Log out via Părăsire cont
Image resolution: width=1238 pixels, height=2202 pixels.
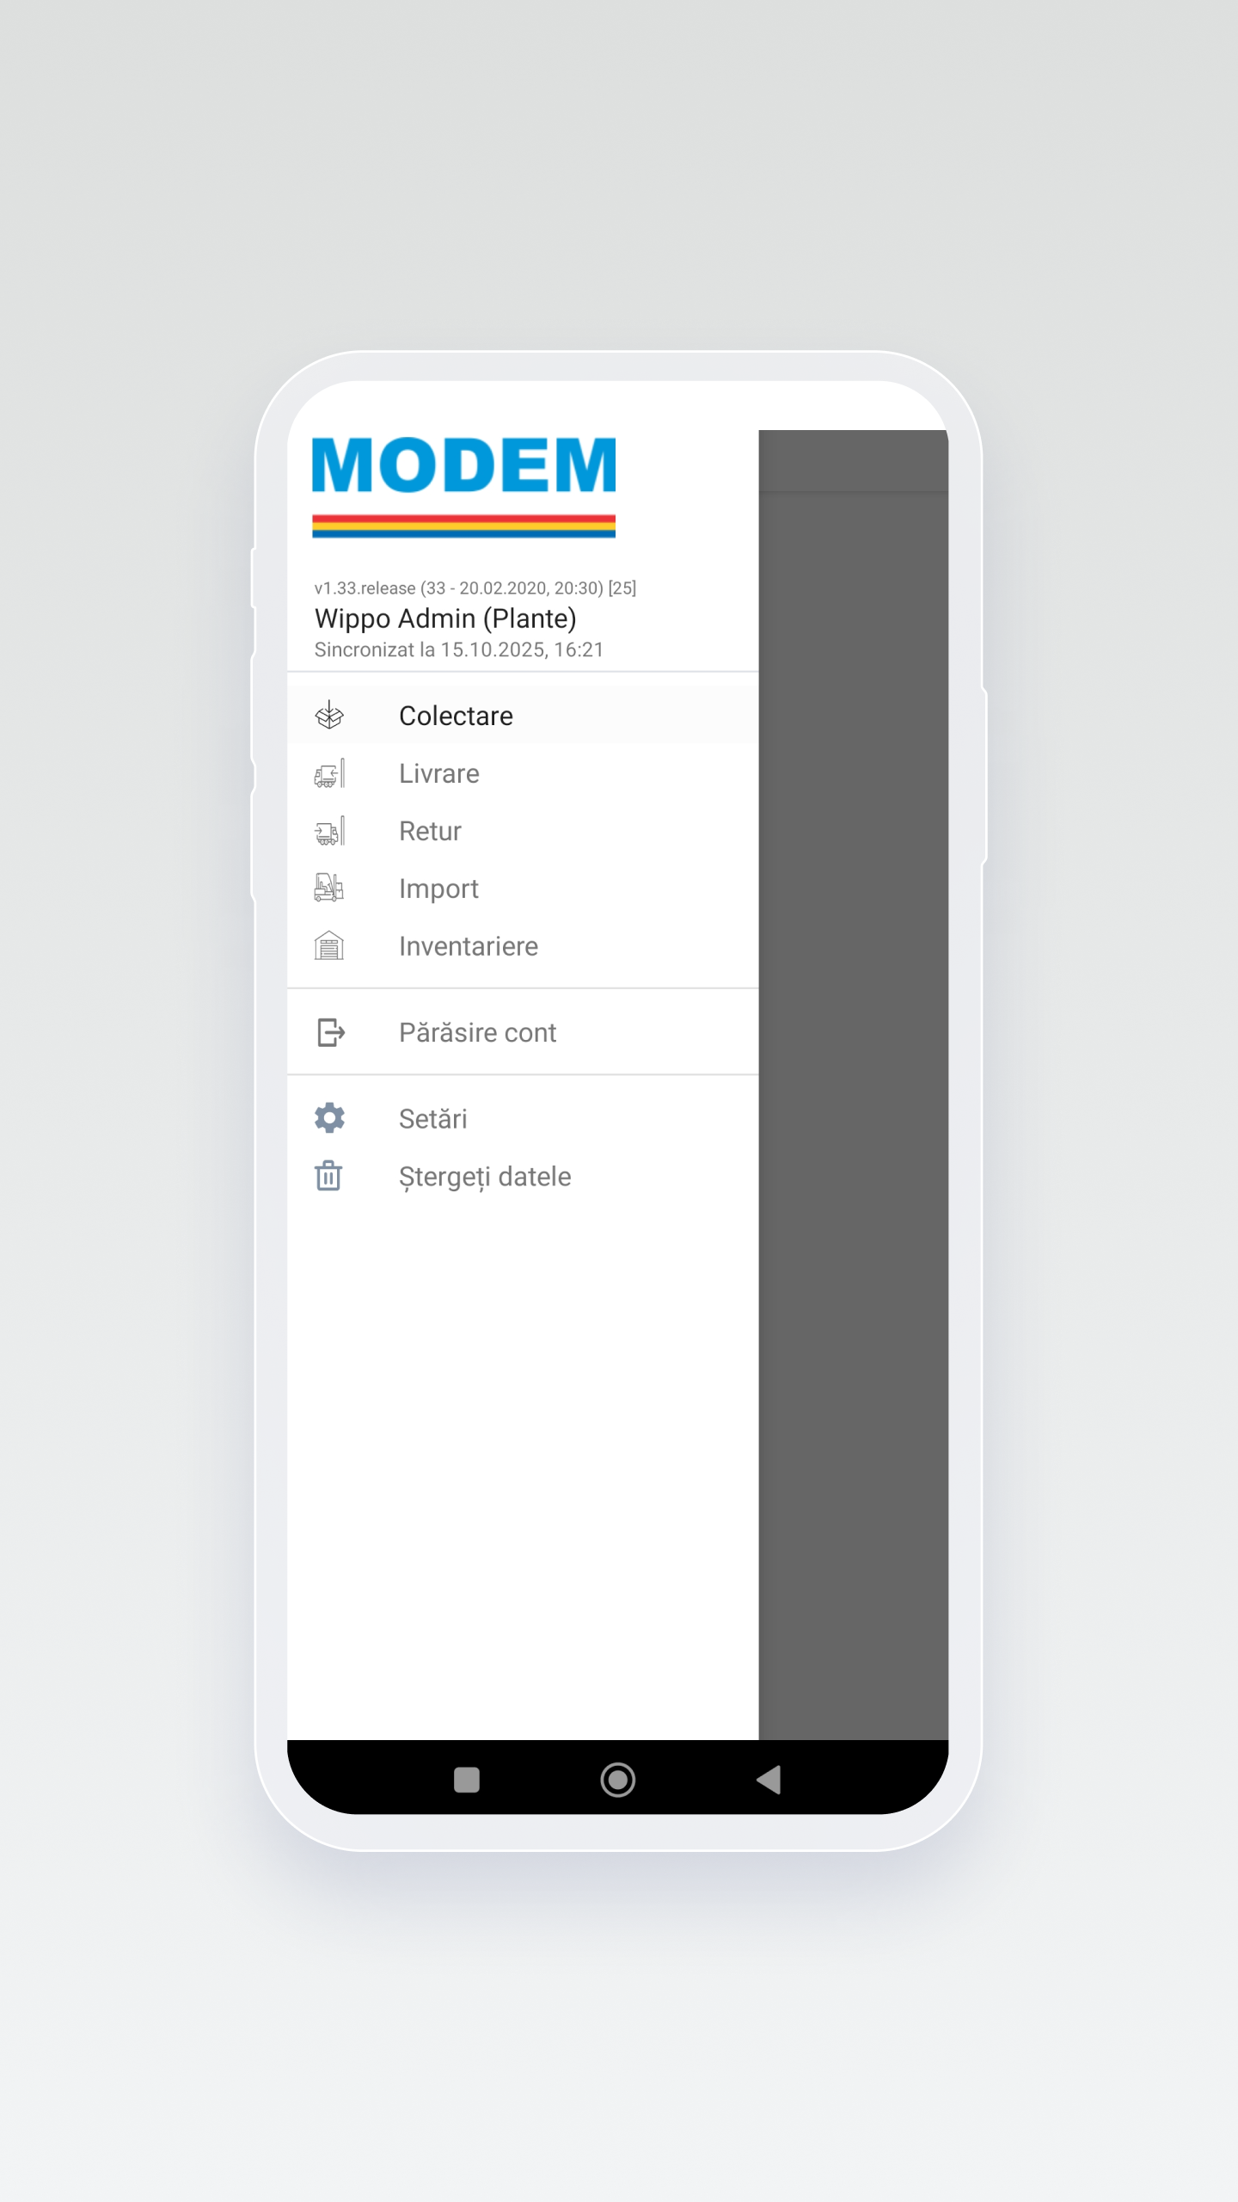click(477, 1032)
